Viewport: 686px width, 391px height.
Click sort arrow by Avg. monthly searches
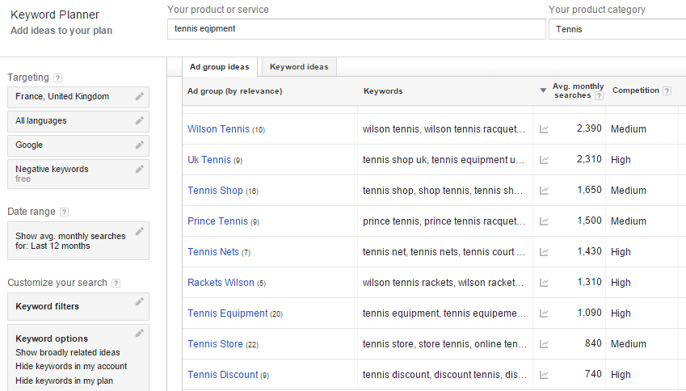543,90
